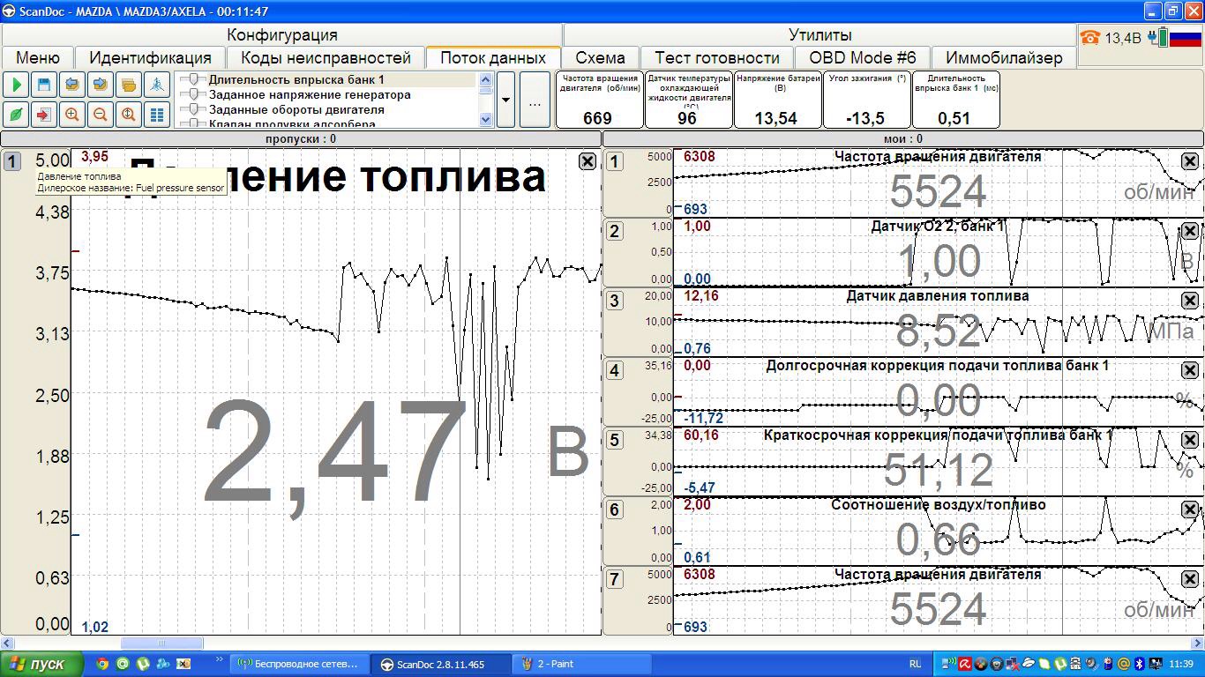The image size is (1205, 677).
Task: Click the vertical fit magnifier icon
Action: pyautogui.click(x=129, y=115)
